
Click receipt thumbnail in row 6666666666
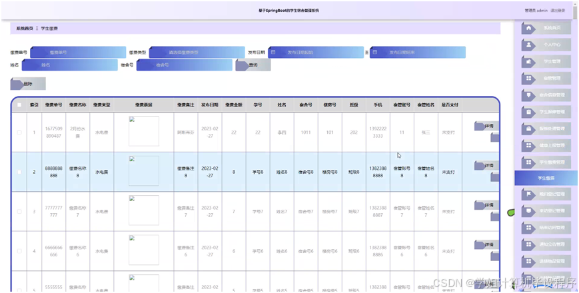(x=144, y=250)
